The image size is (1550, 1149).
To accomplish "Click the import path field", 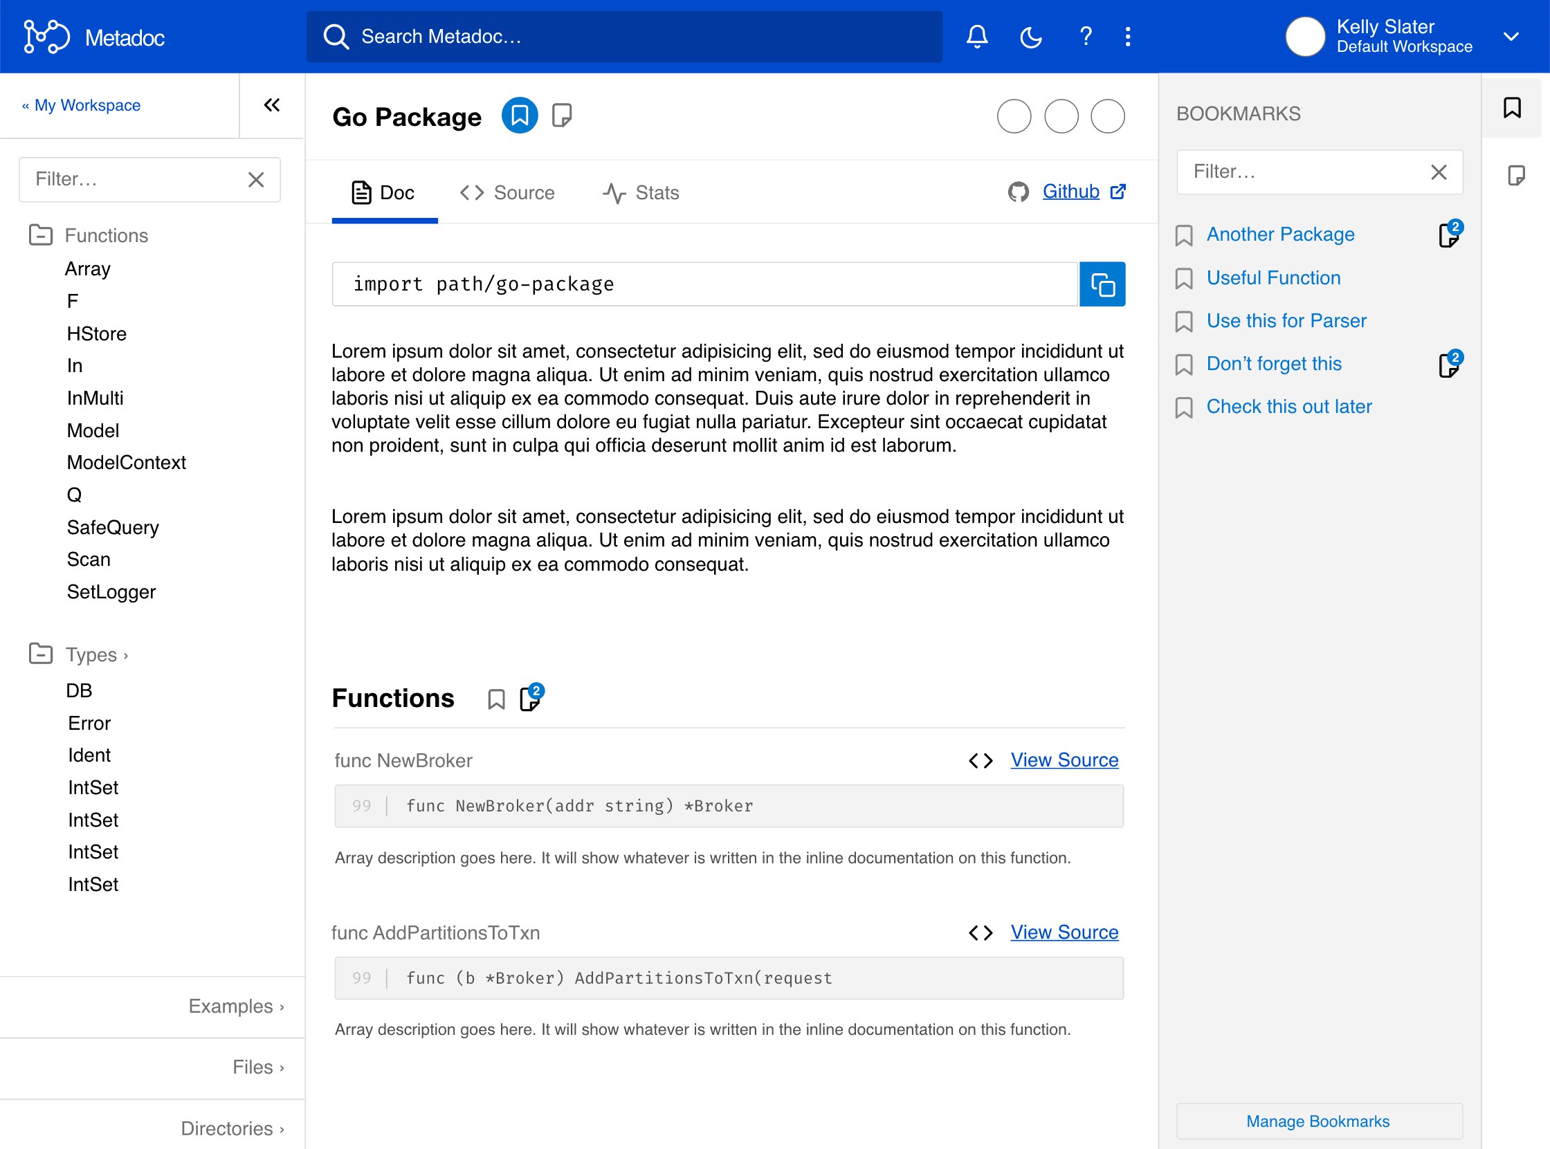I will click(704, 284).
